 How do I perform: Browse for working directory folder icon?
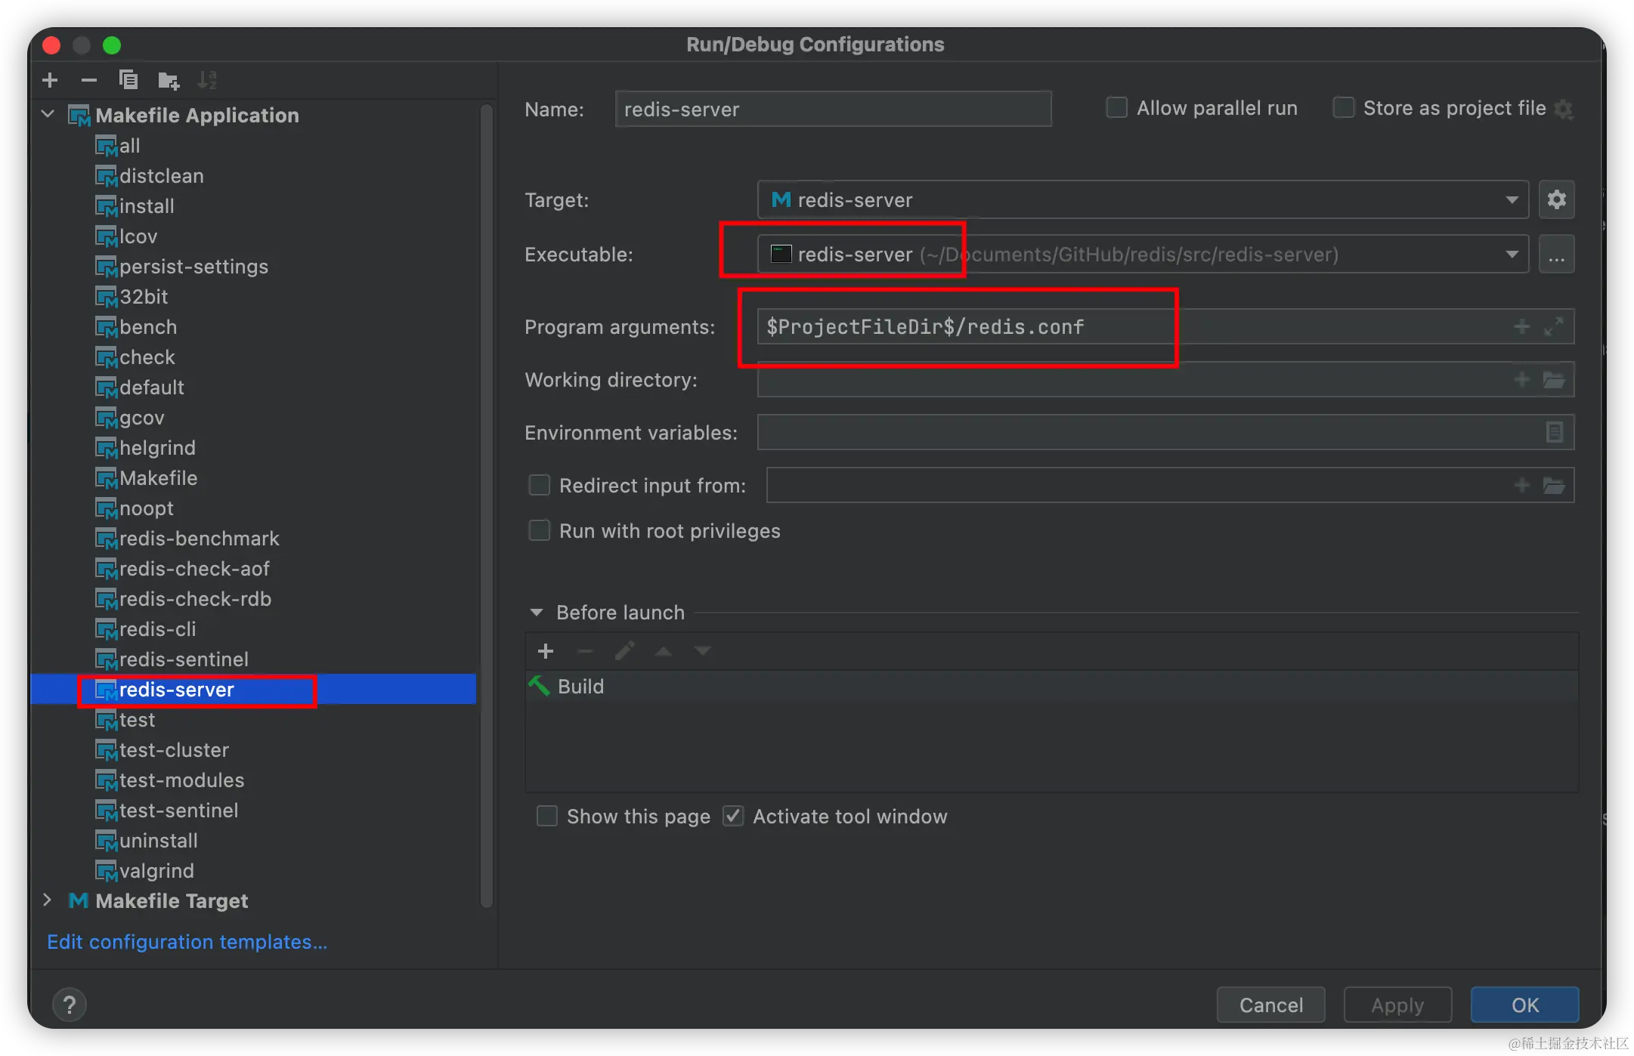pos(1553,379)
